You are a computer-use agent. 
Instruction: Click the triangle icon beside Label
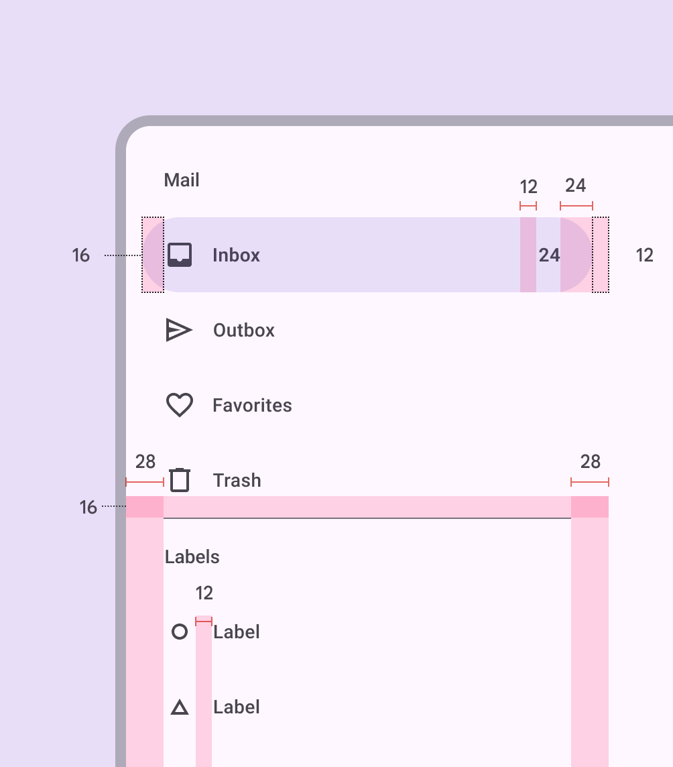(x=180, y=707)
